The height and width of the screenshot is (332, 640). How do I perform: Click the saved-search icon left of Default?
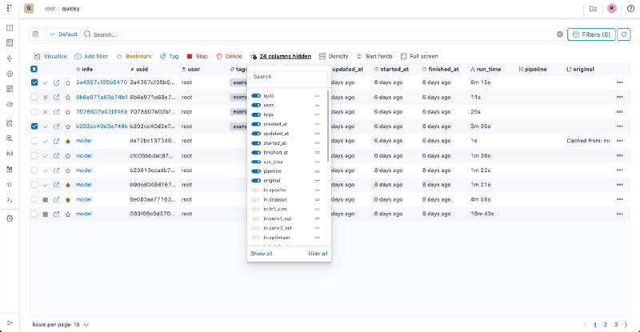36,34
